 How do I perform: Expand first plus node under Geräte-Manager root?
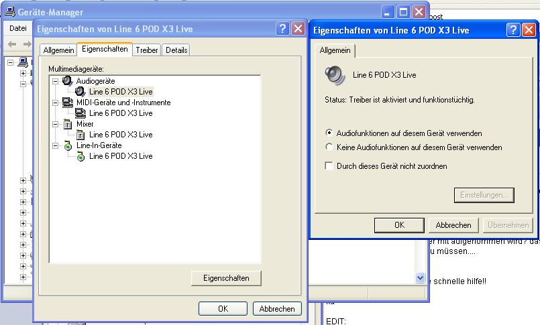(23, 73)
